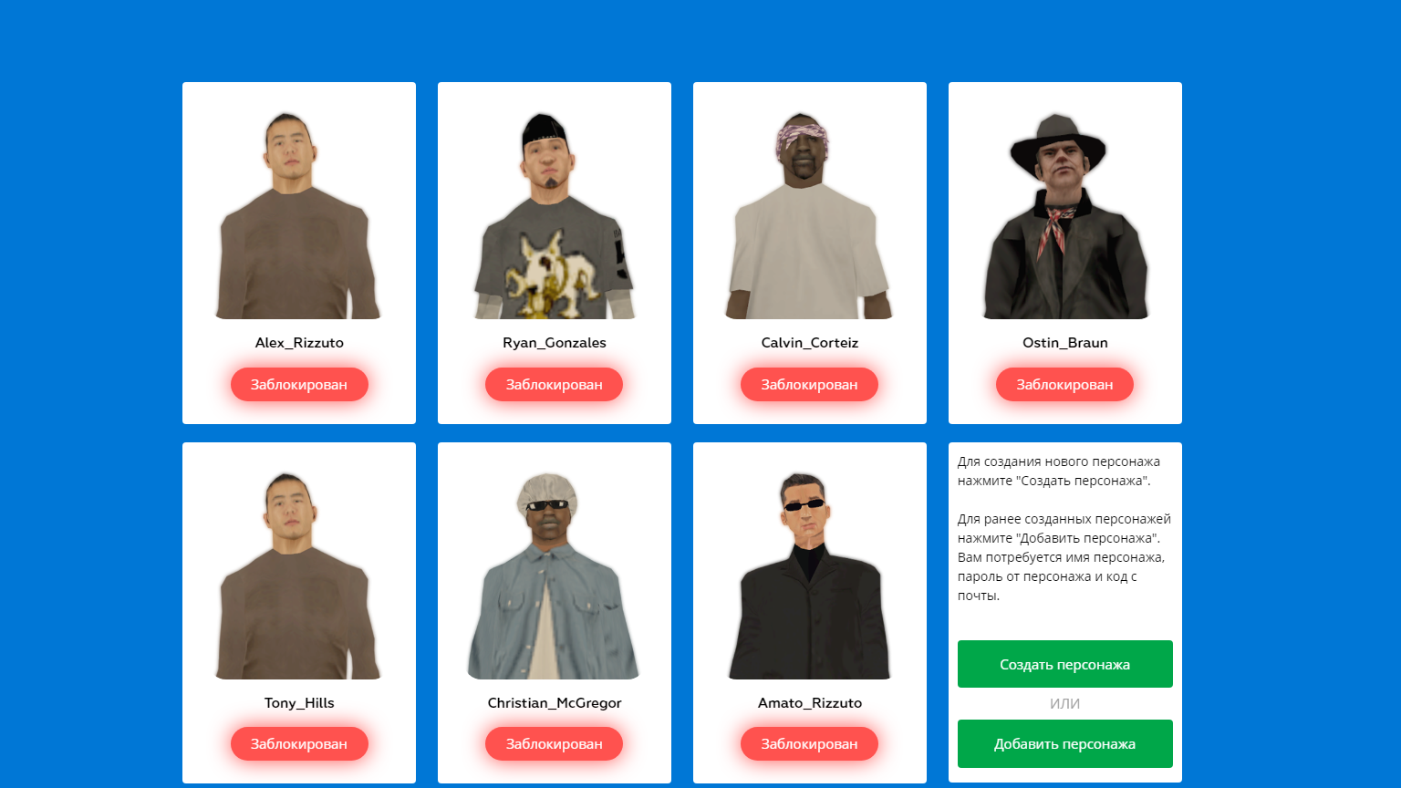Click the green Добавить персонажа button

(1065, 744)
